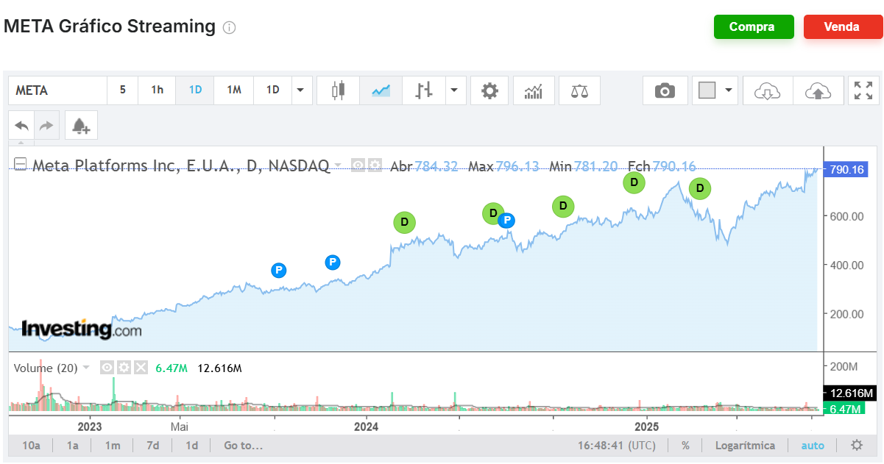Click the compare symbols scale icon

pyautogui.click(x=579, y=90)
